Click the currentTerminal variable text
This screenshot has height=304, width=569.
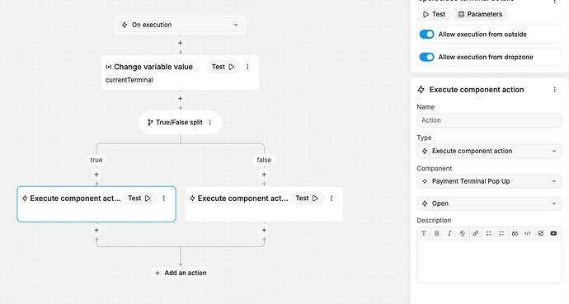(129, 80)
